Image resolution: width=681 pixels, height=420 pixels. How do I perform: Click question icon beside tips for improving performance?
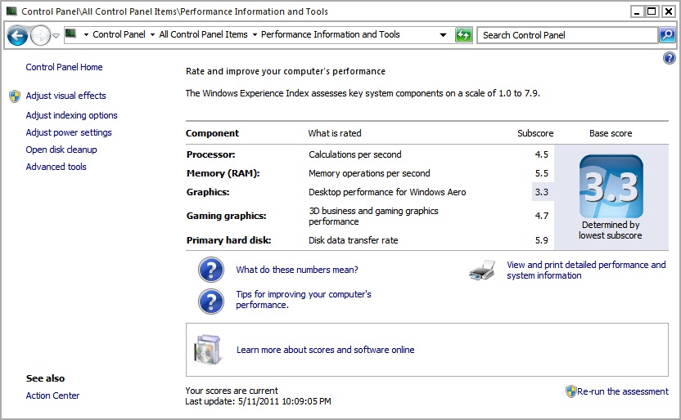211,300
